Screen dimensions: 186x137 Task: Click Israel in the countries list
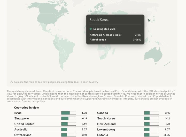18,113
